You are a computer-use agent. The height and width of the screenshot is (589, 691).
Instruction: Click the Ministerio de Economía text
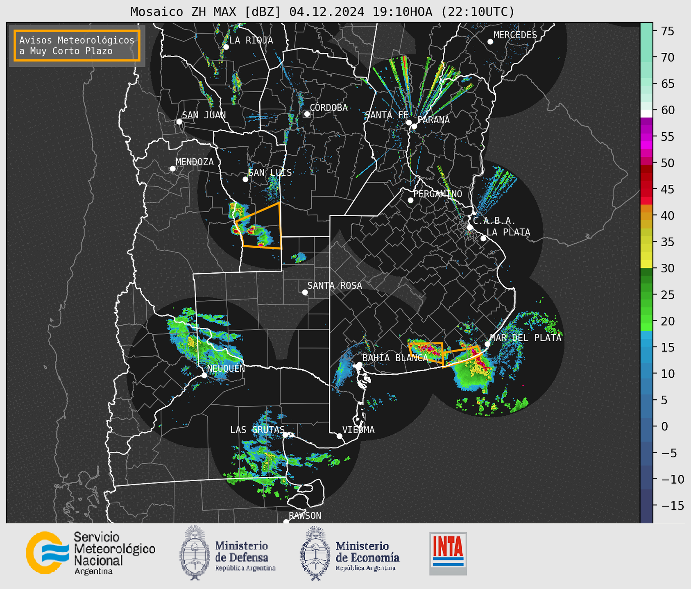point(367,556)
